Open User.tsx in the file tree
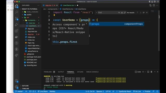The image size is (166, 93). tap(32, 23)
